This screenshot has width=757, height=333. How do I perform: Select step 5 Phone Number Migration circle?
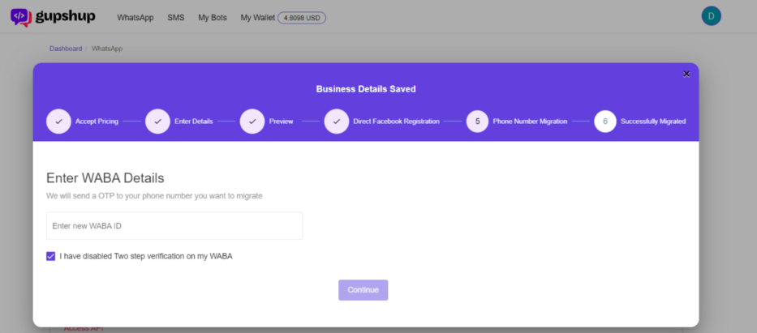point(477,122)
